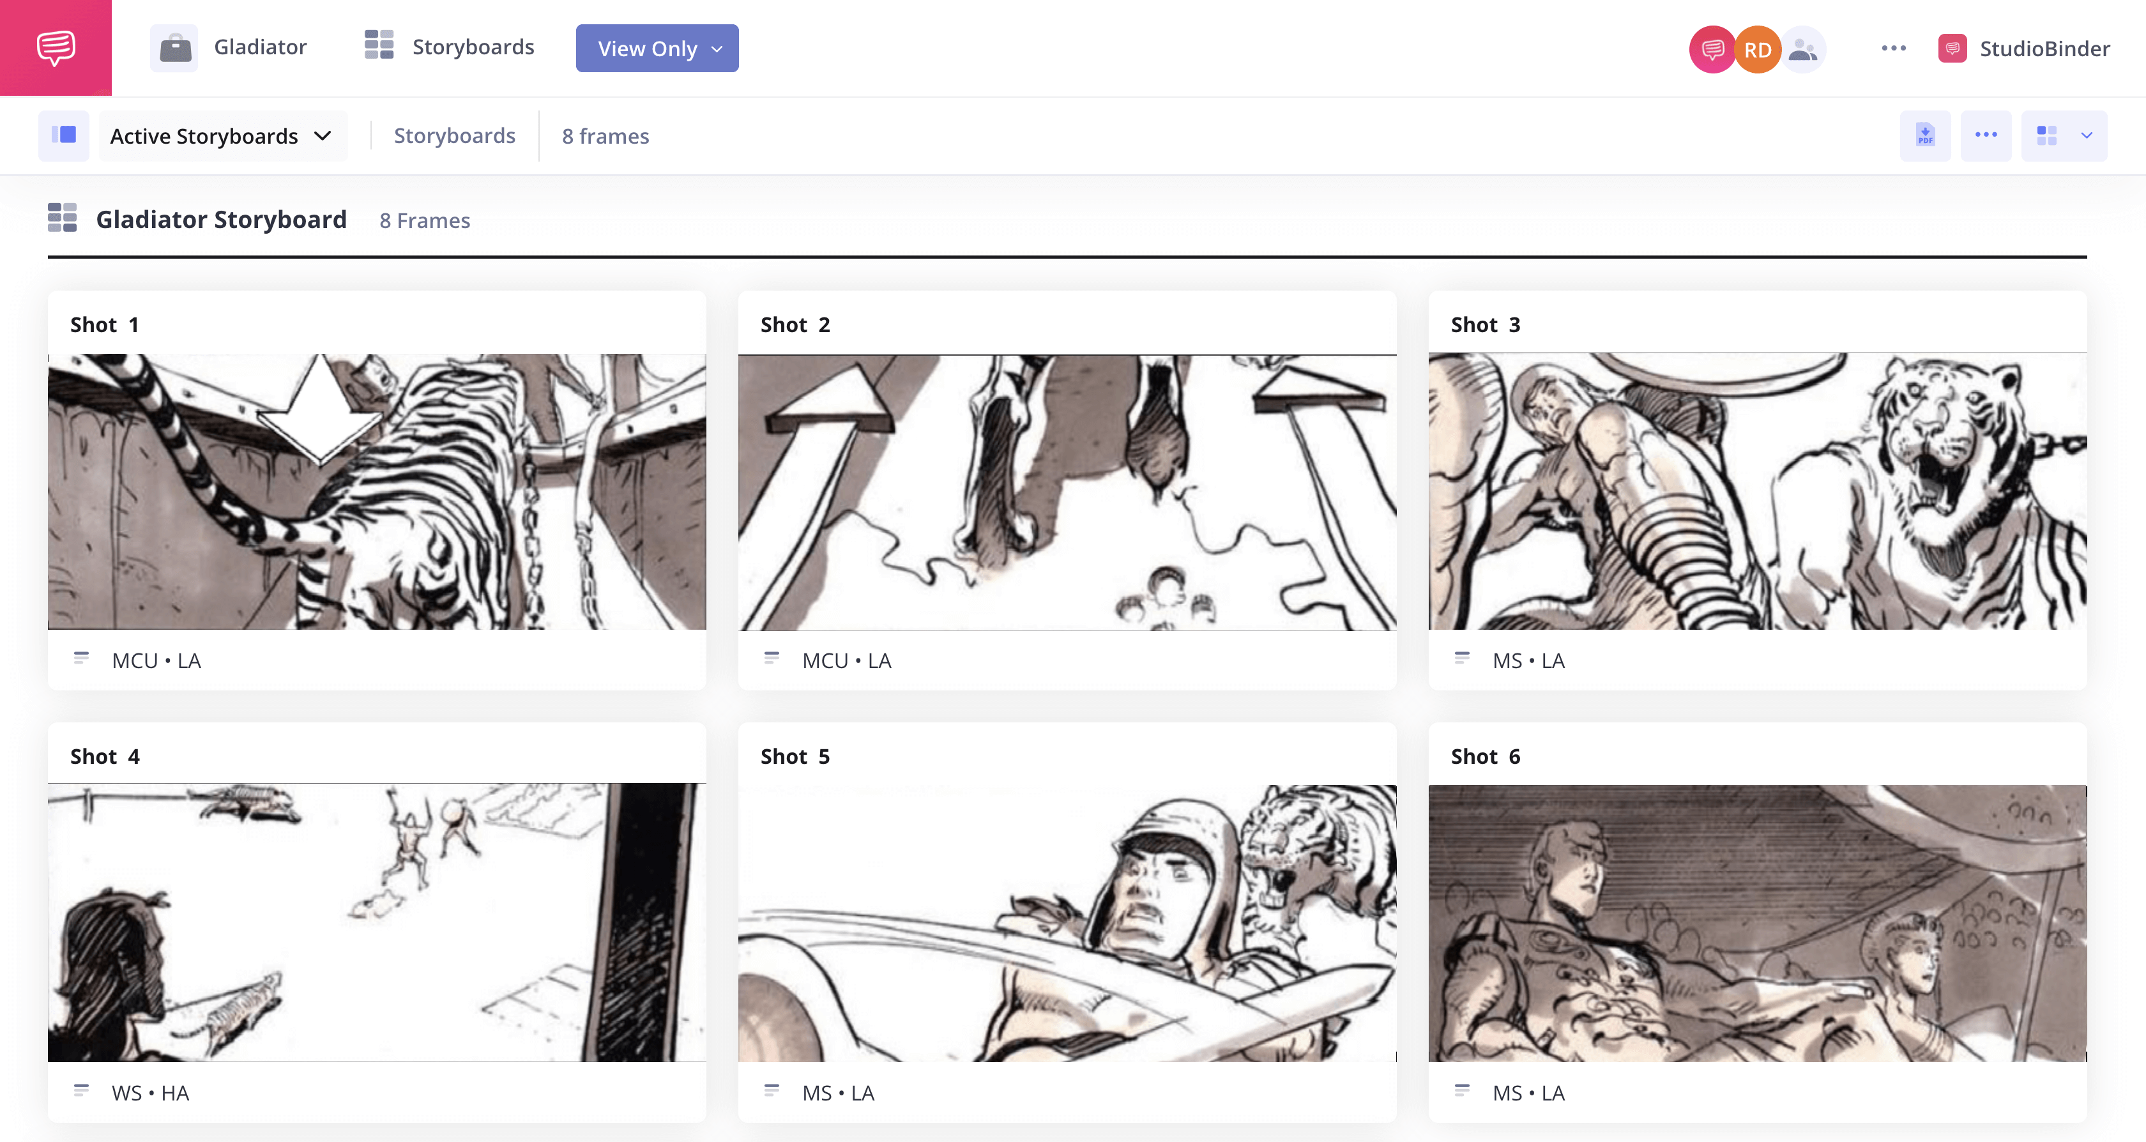Click the StudioBinder account logo icon

[x=1952, y=49]
